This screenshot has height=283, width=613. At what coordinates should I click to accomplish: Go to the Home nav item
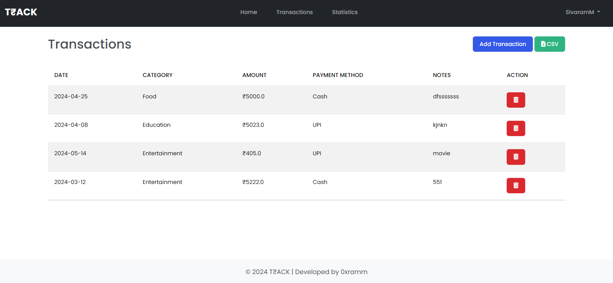coord(249,12)
